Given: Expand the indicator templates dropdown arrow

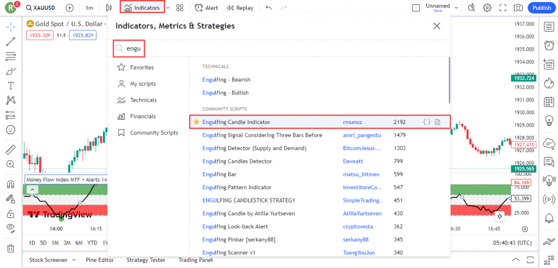Looking at the screenshot, I should [x=168, y=8].
